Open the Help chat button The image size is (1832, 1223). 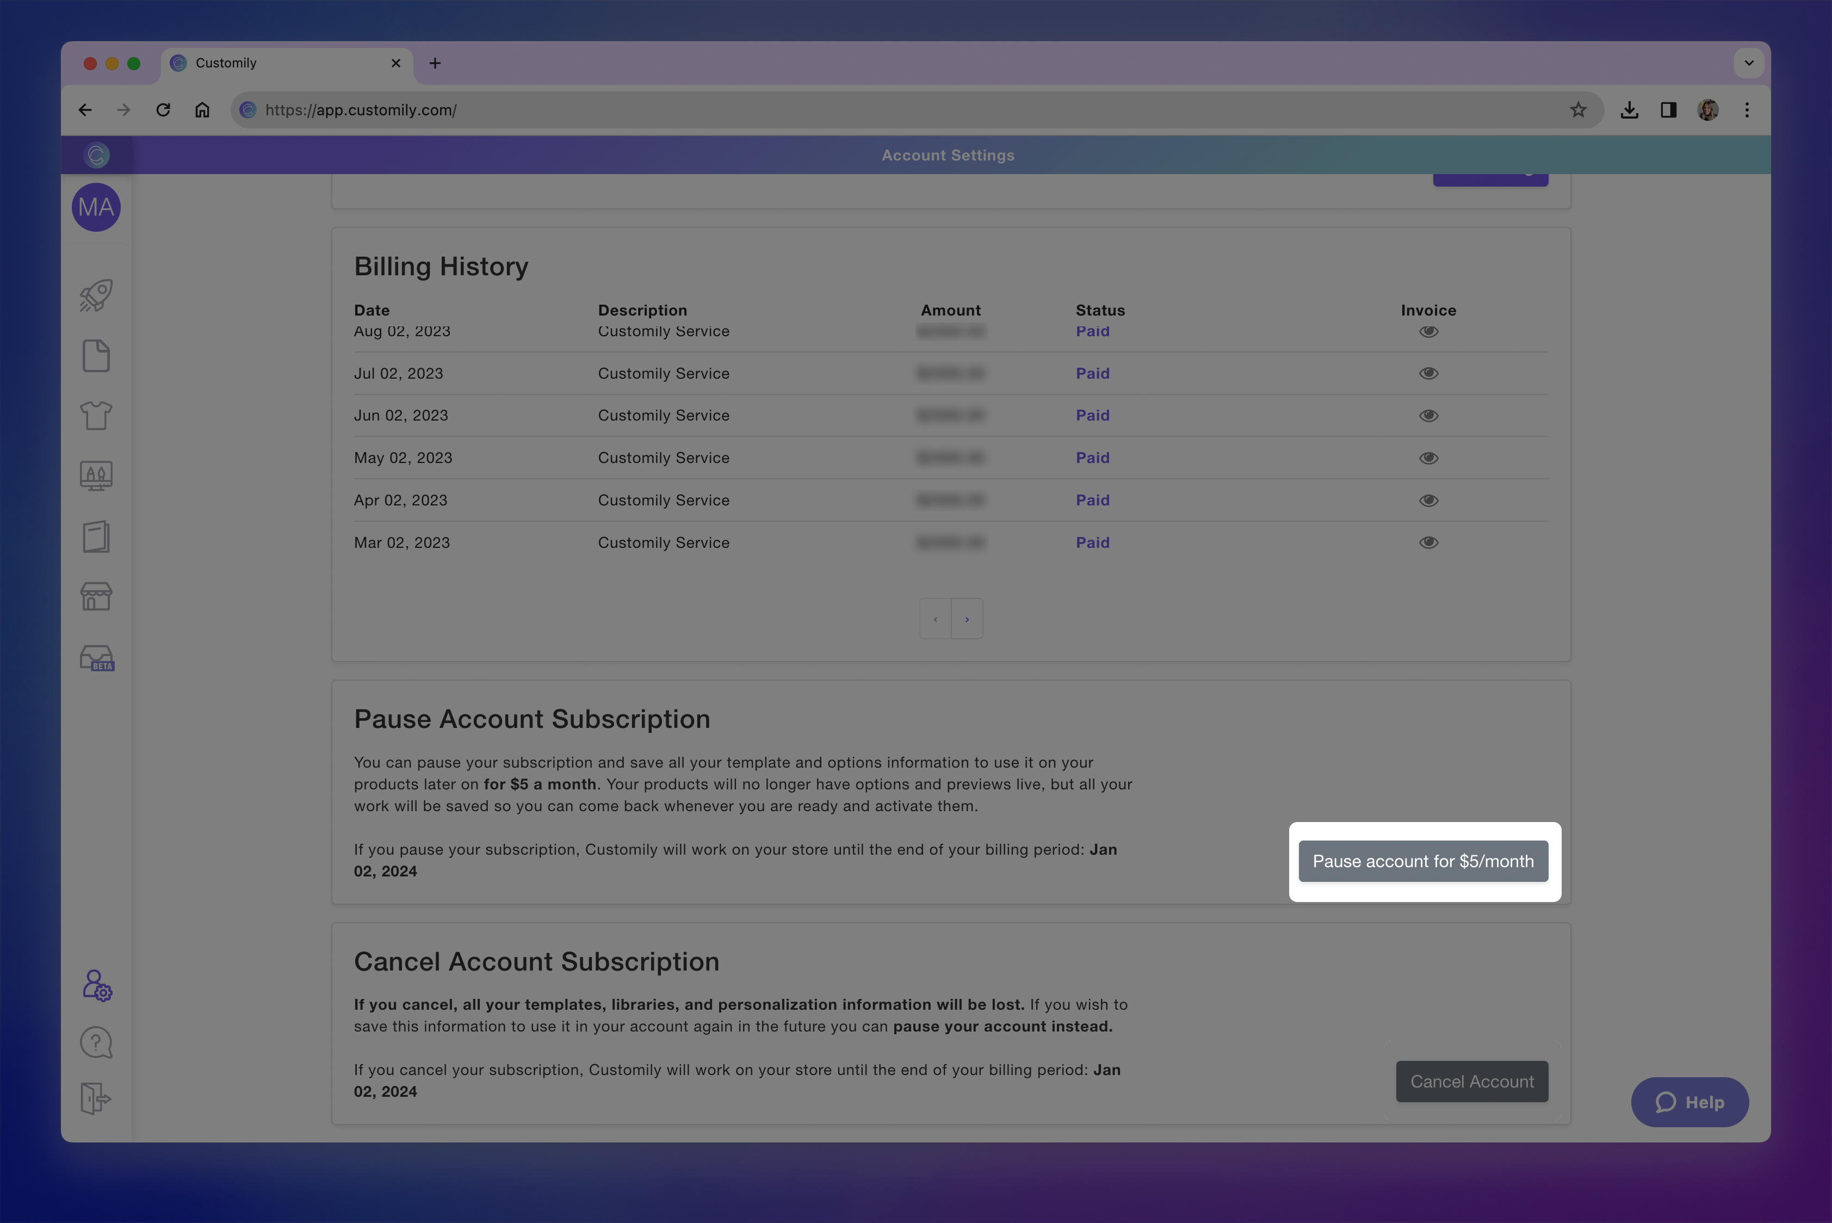coord(1689,1102)
